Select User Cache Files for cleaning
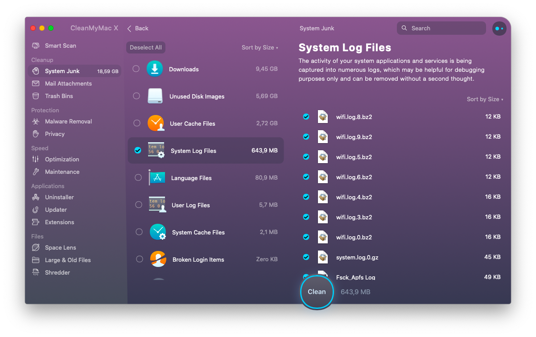The width and height of the screenshot is (536, 337). click(x=137, y=123)
